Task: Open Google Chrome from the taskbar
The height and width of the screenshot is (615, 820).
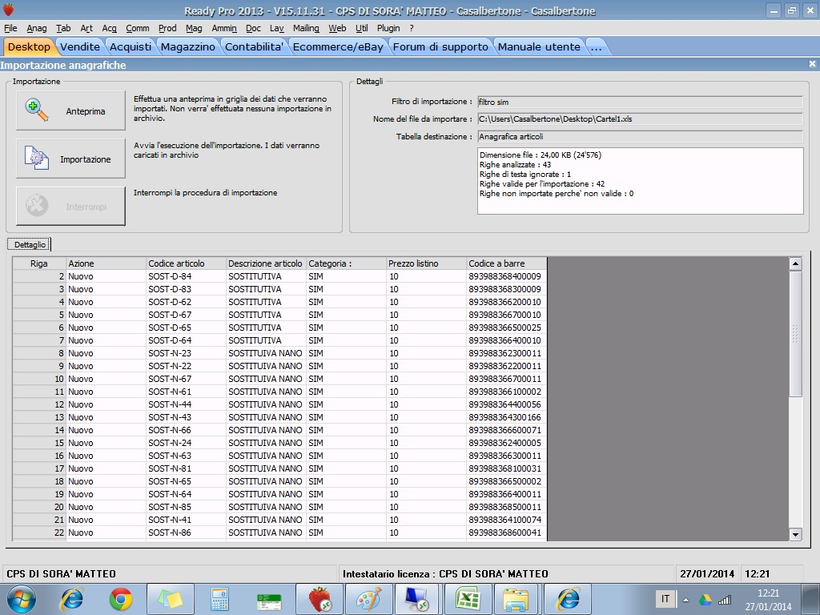Action: tap(121, 599)
